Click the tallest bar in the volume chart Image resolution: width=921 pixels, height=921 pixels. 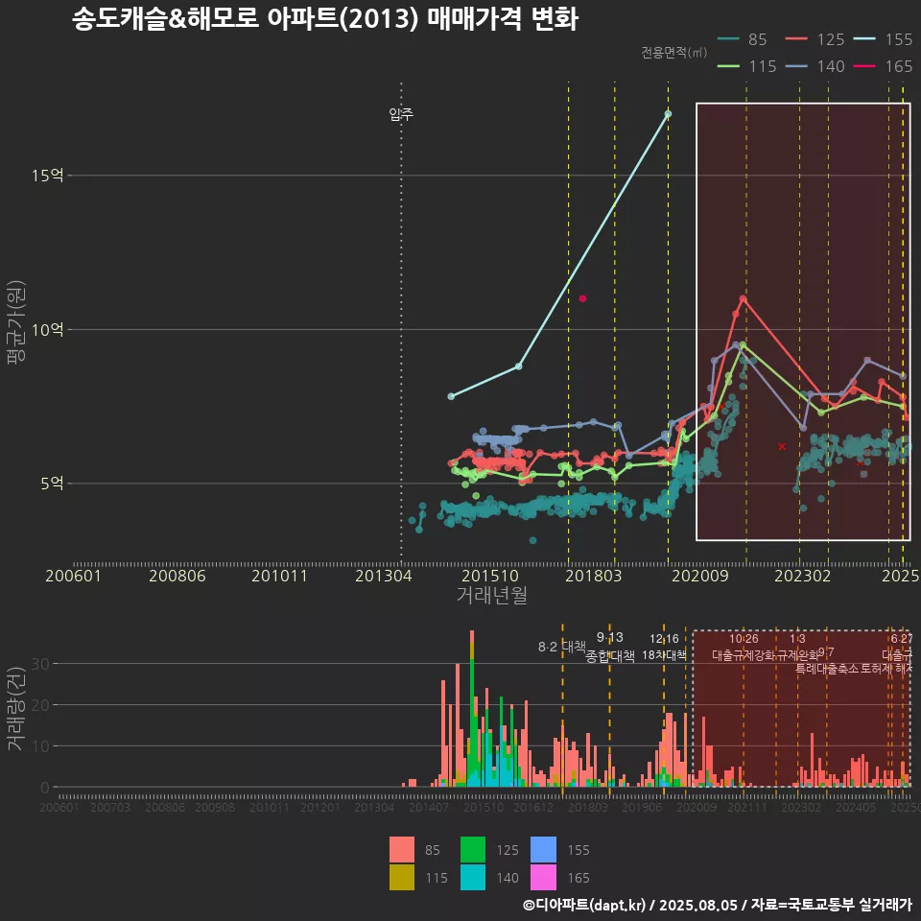(x=472, y=708)
